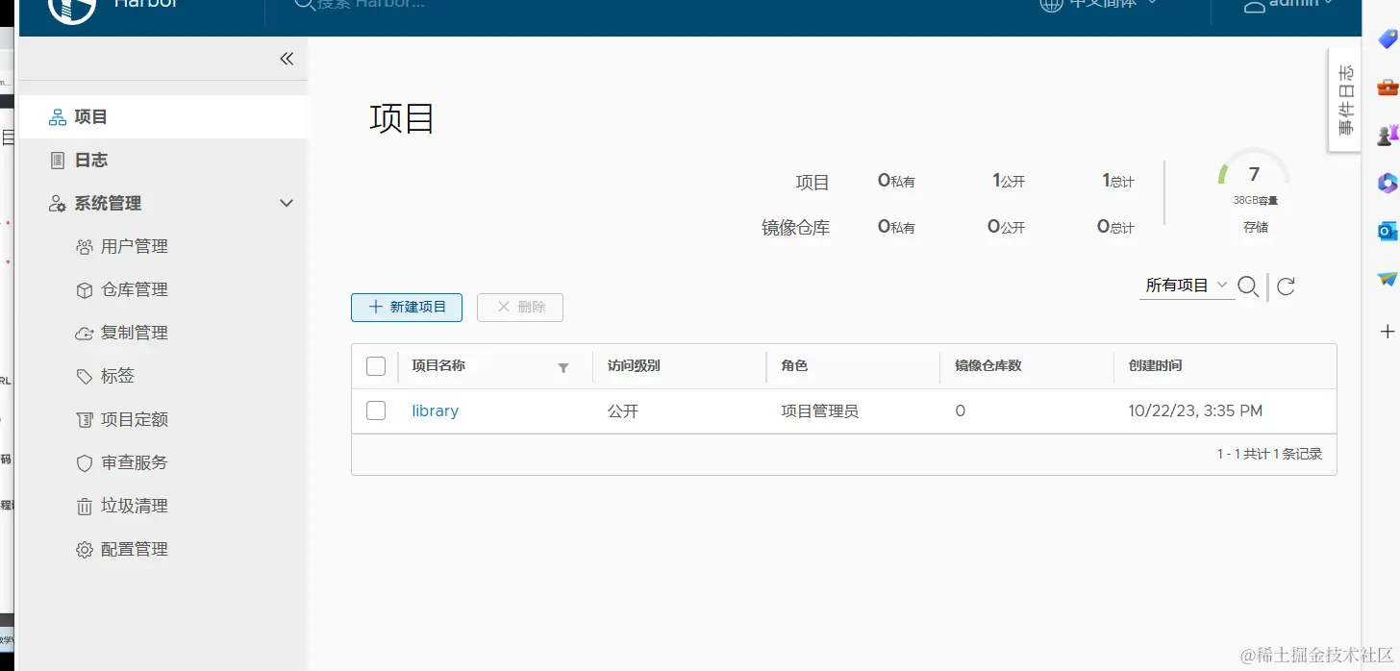Refresh the project list

pyautogui.click(x=1286, y=286)
